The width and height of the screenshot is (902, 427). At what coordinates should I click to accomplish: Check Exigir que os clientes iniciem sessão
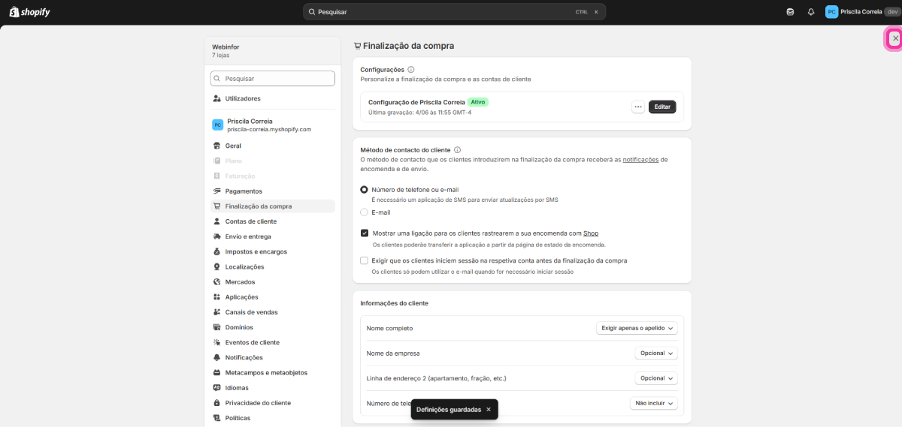365,260
